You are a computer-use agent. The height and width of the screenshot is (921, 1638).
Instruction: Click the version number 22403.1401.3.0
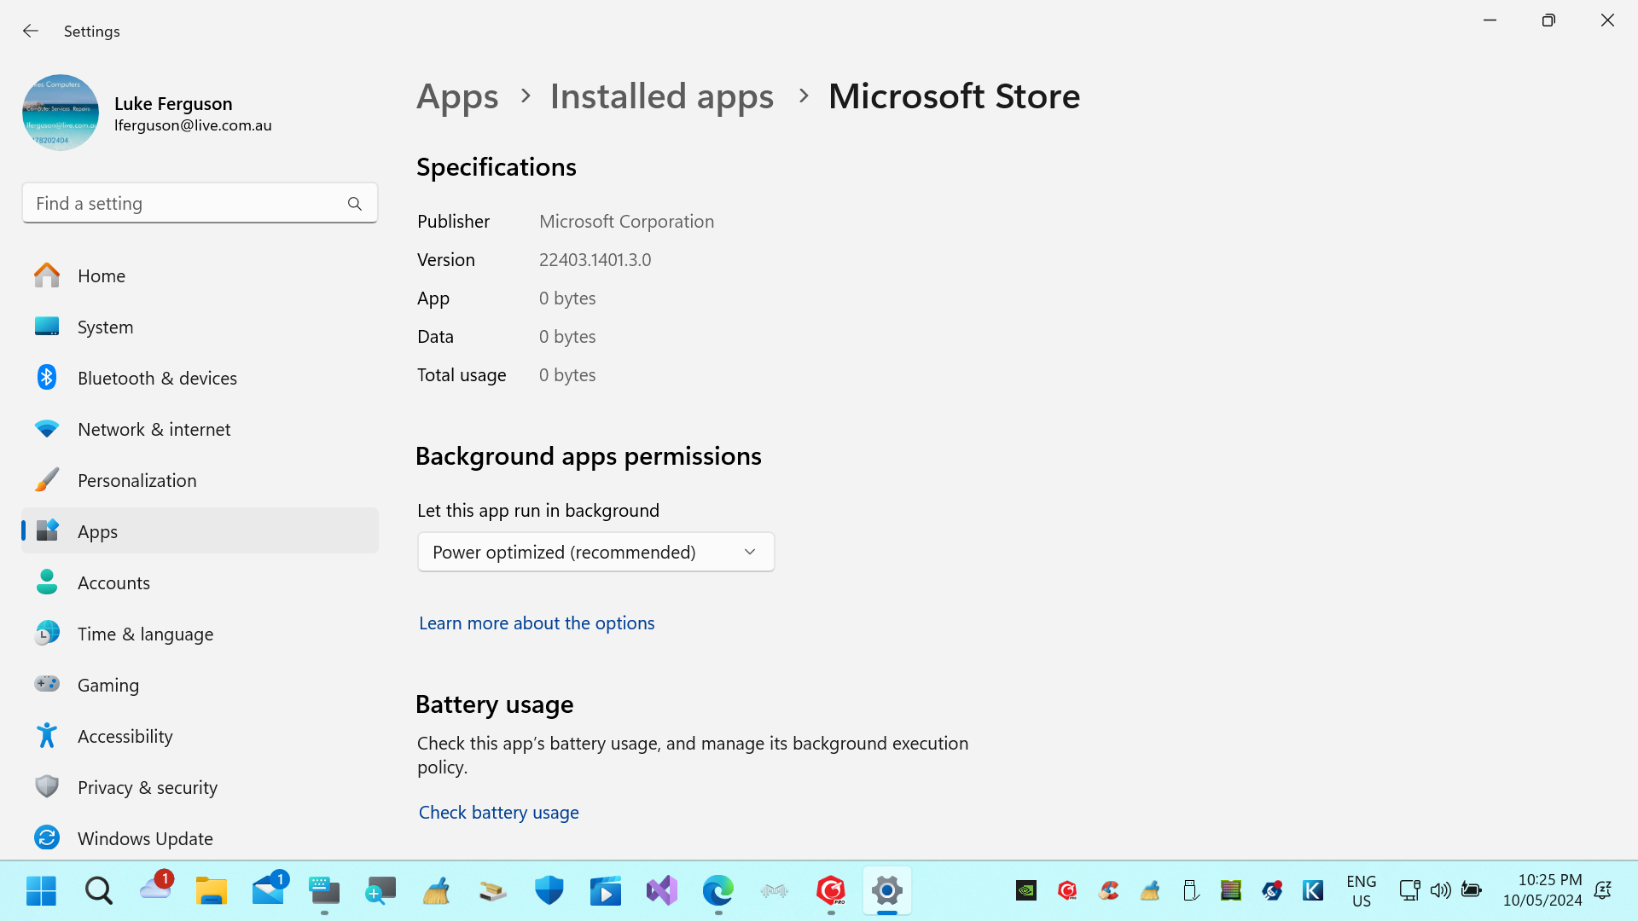click(x=595, y=260)
